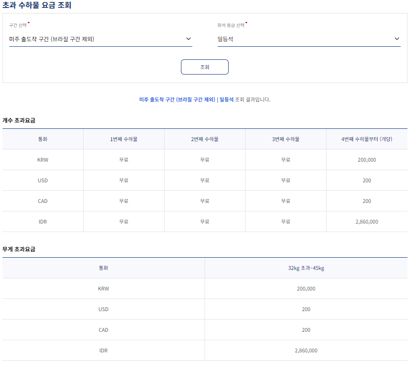
Task: Select the KRW row in 개수 초과요금 table
Action: point(43,160)
